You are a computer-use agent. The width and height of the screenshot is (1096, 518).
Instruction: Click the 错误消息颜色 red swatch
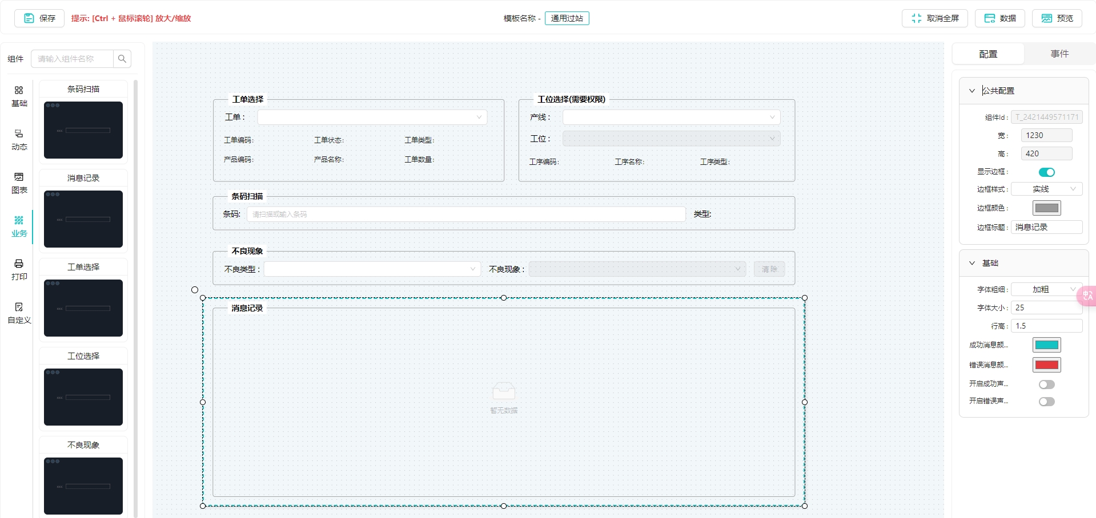coord(1046,365)
